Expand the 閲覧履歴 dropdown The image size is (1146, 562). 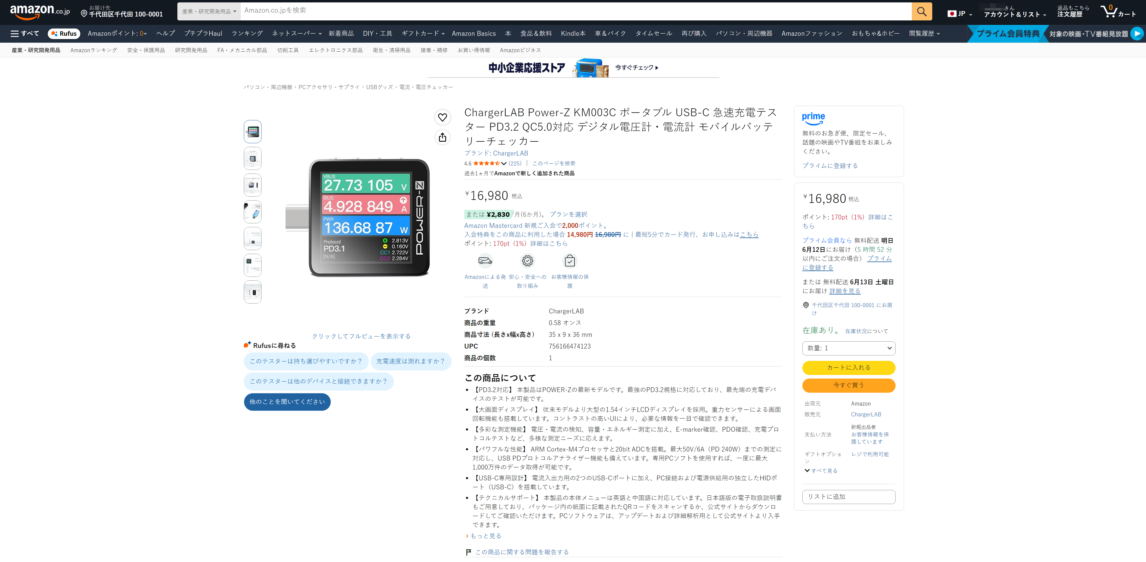coord(924,34)
